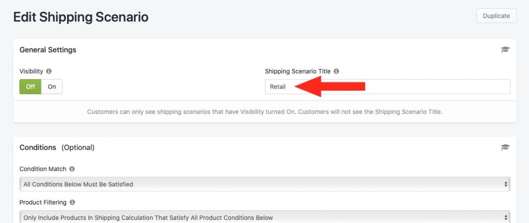The image size is (529, 223).
Task: Click the Edit Shipping Scenario heading
Action: (x=81, y=17)
